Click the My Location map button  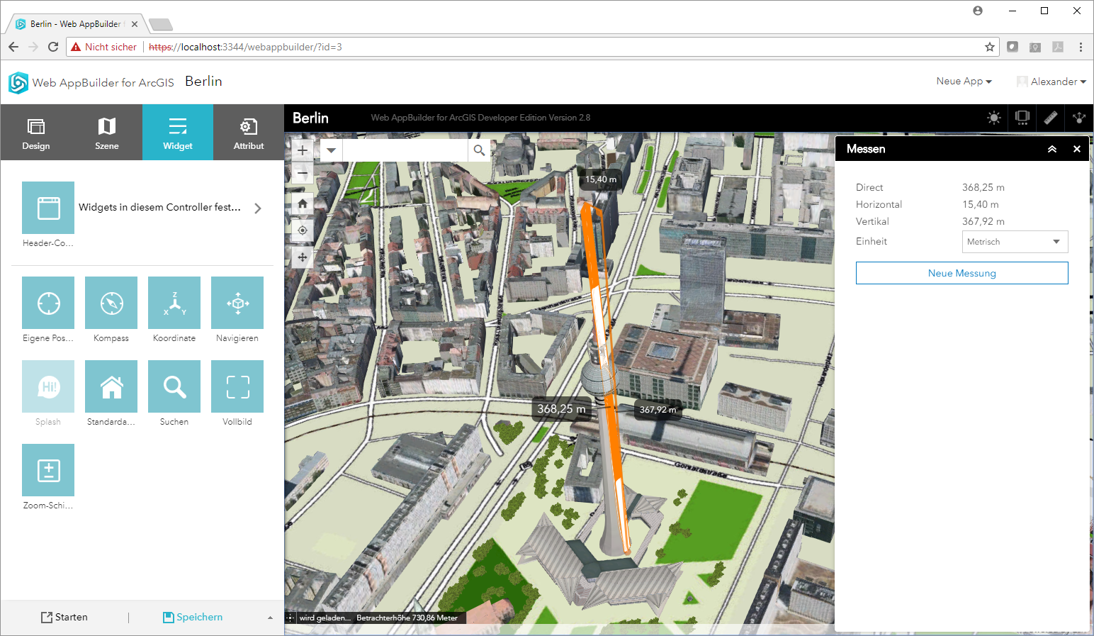(303, 230)
